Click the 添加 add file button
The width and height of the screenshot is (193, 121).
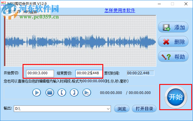pos(173,27)
